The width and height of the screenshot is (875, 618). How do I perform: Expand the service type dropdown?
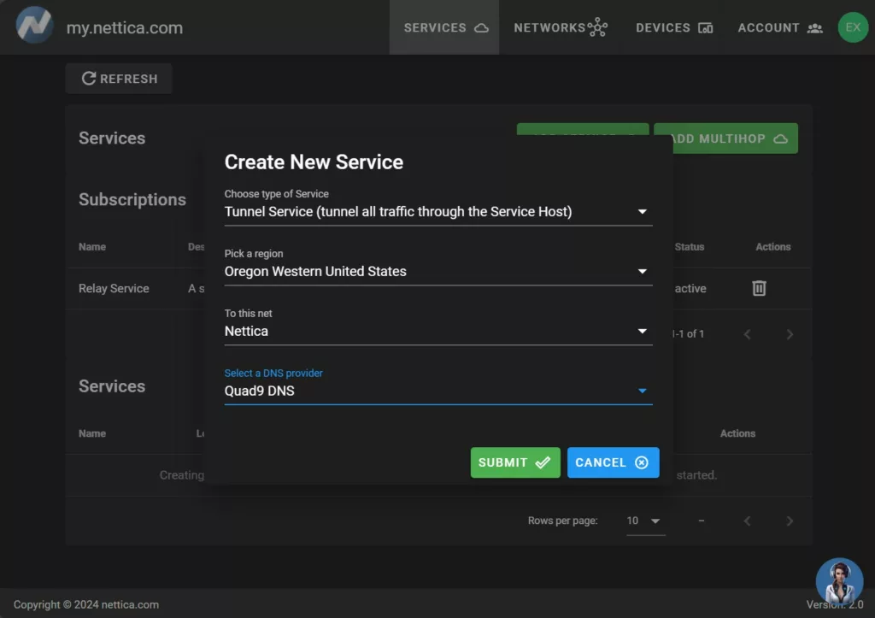[x=643, y=211]
